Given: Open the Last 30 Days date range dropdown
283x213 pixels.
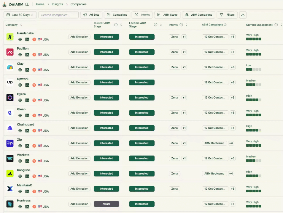Looking at the screenshot, I should [20, 15].
